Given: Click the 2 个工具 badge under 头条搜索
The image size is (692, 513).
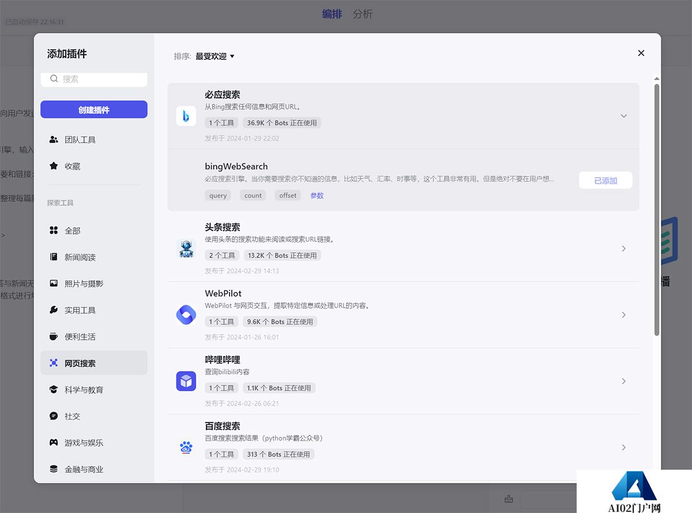Looking at the screenshot, I should 222,256.
